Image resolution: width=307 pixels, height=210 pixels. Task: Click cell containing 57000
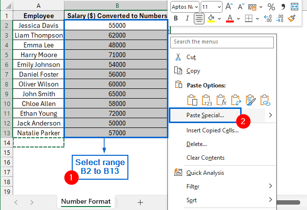(x=116, y=133)
